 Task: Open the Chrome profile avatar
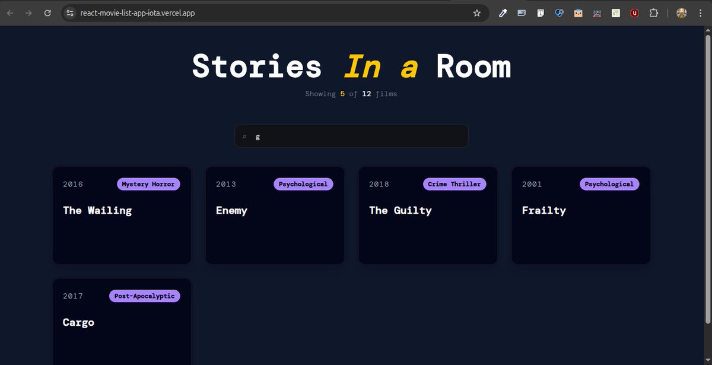pos(682,13)
